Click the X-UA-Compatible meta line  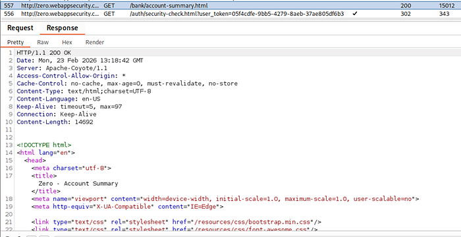pyautogui.click(x=127, y=207)
